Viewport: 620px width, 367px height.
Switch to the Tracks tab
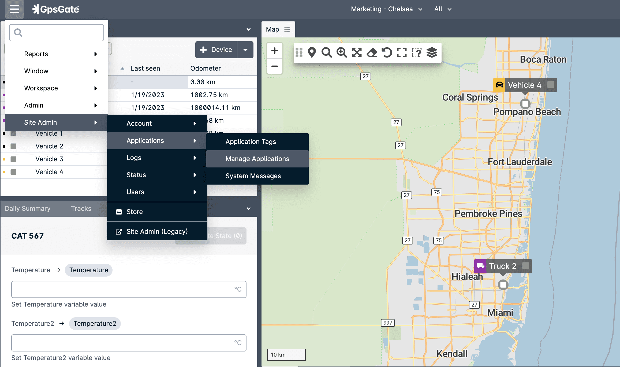pos(81,208)
